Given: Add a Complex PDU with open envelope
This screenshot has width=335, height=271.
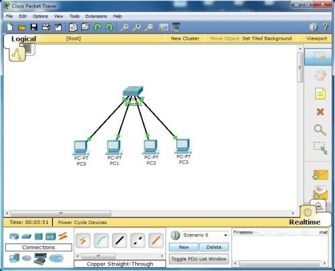Looking at the screenshot, I should pyautogui.click(x=320, y=193).
